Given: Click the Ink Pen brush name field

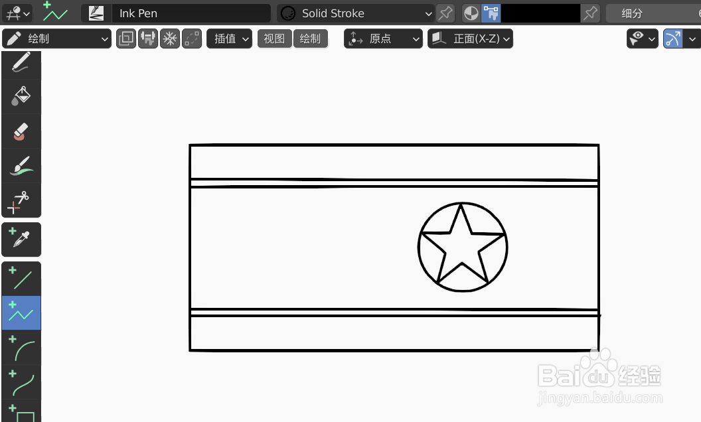Looking at the screenshot, I should pos(191,13).
